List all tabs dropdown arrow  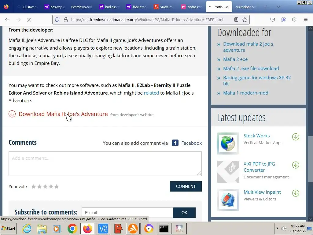278,7
